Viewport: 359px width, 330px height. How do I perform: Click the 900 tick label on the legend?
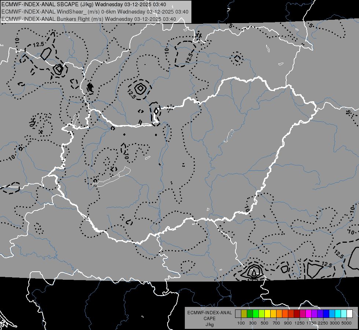click(x=288, y=323)
